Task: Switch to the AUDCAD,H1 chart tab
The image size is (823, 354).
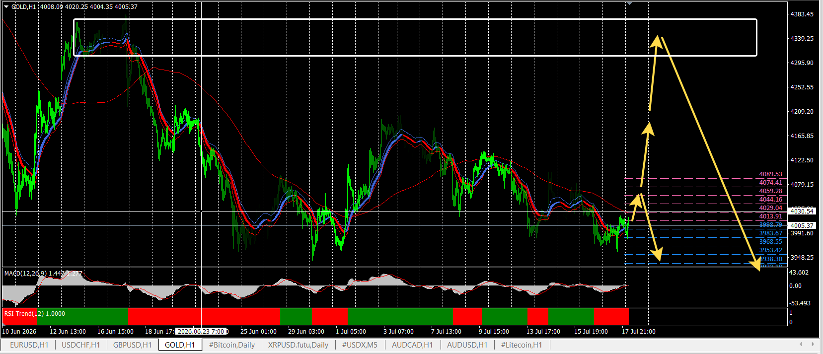Action: coord(412,345)
